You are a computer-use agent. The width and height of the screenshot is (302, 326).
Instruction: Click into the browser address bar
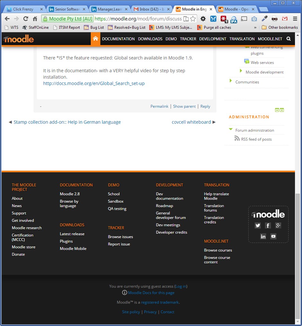(x=138, y=19)
